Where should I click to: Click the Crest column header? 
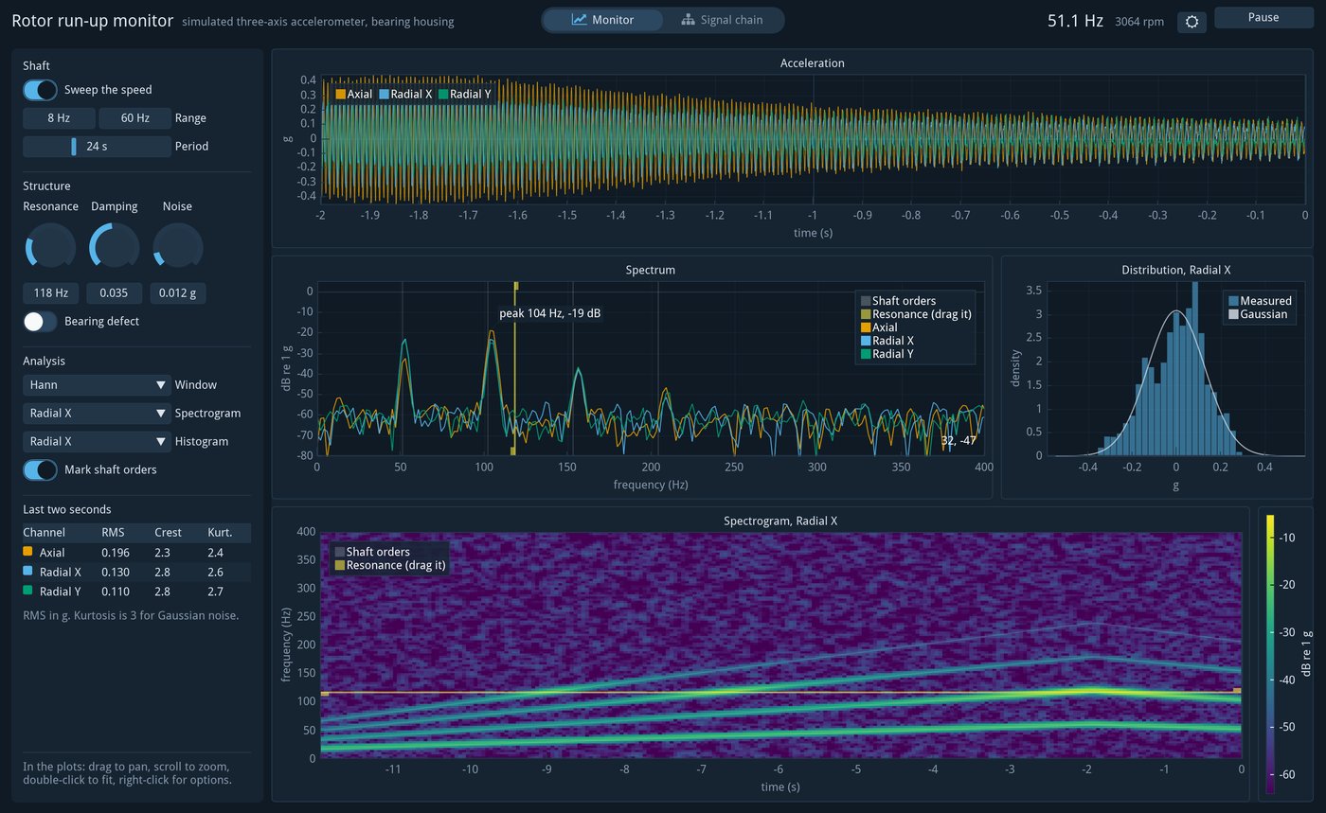click(x=169, y=533)
